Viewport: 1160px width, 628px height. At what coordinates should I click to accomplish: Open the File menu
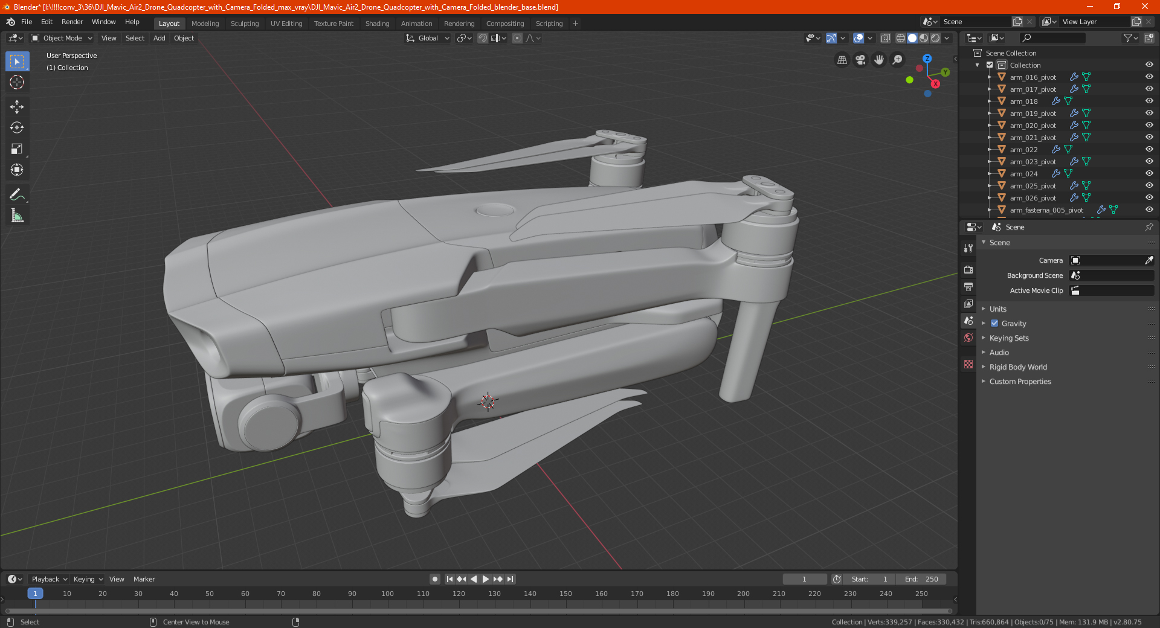click(27, 22)
